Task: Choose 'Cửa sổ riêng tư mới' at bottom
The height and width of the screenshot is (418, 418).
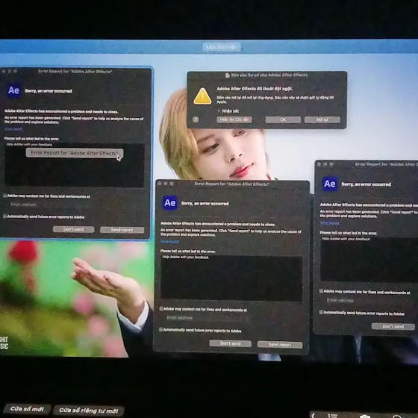Action: coord(89,411)
